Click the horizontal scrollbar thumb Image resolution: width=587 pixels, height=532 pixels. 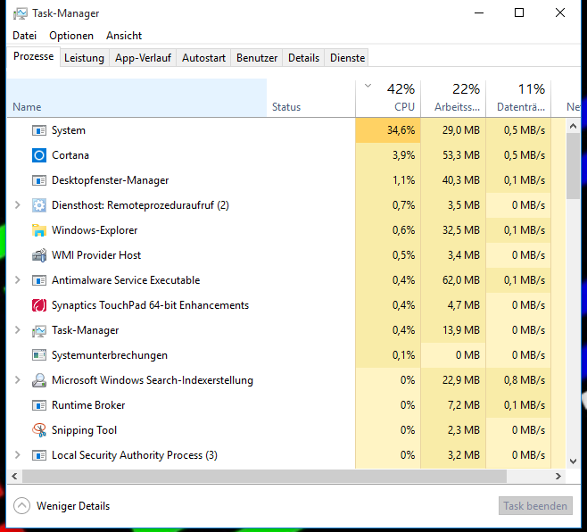coord(264,476)
